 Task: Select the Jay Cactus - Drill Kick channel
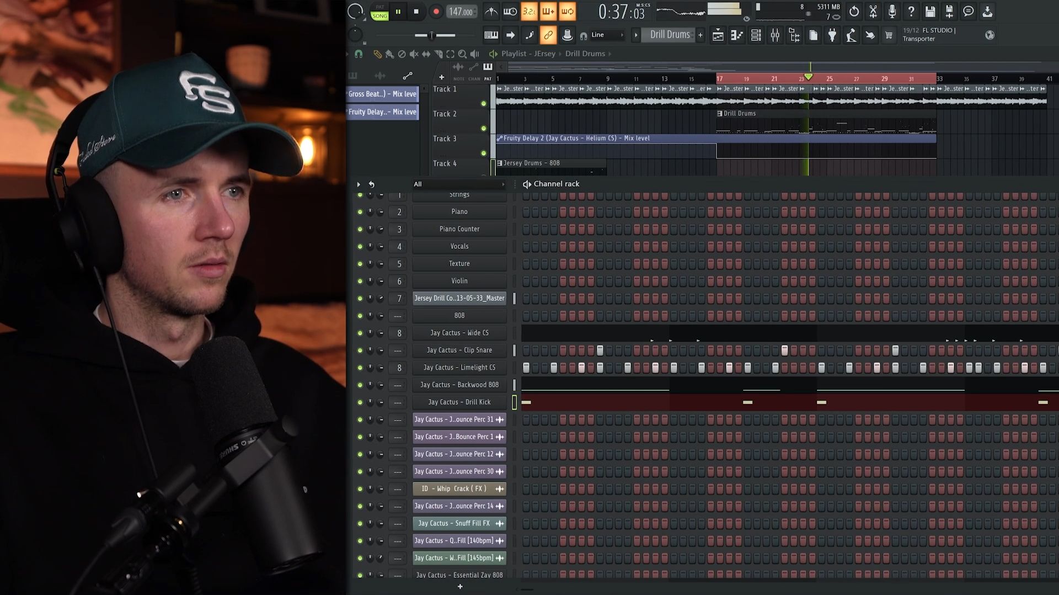click(459, 402)
